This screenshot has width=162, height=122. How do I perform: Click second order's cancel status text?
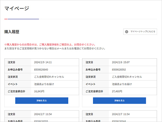(x=127, y=77)
